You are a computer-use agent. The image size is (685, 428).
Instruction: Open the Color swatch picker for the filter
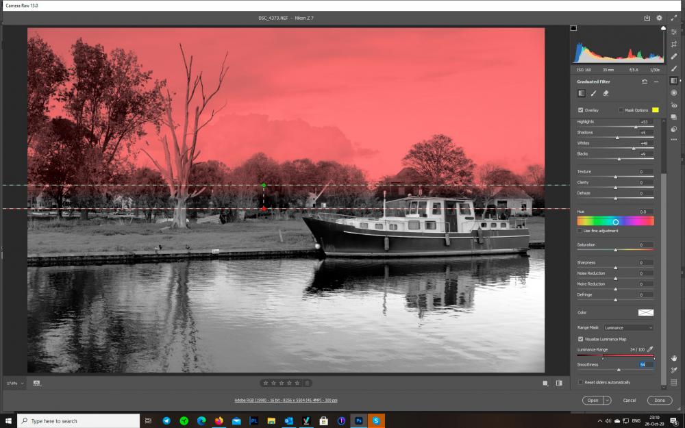click(x=646, y=312)
